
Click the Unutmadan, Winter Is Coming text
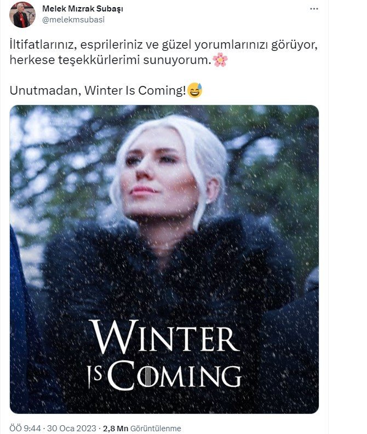[x=98, y=90]
